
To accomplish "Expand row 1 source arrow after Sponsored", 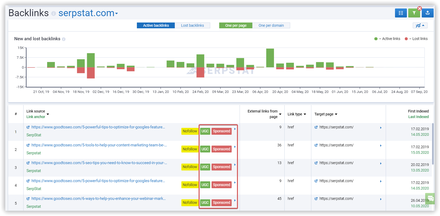I will [235, 129].
